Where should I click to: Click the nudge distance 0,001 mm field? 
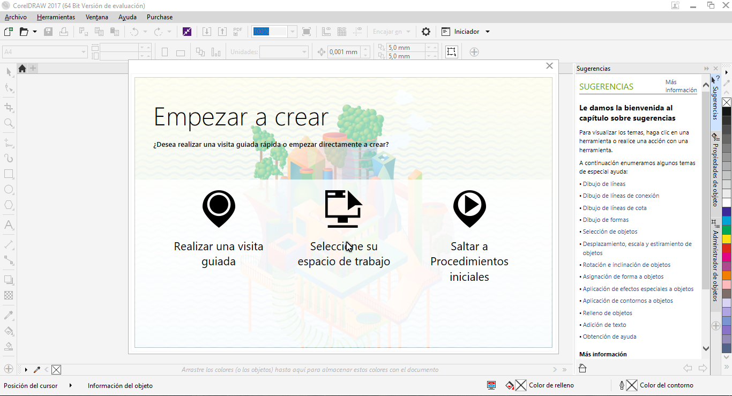(x=343, y=52)
